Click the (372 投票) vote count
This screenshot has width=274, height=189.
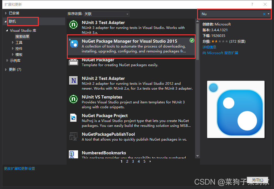pyautogui.click(x=238, y=41)
